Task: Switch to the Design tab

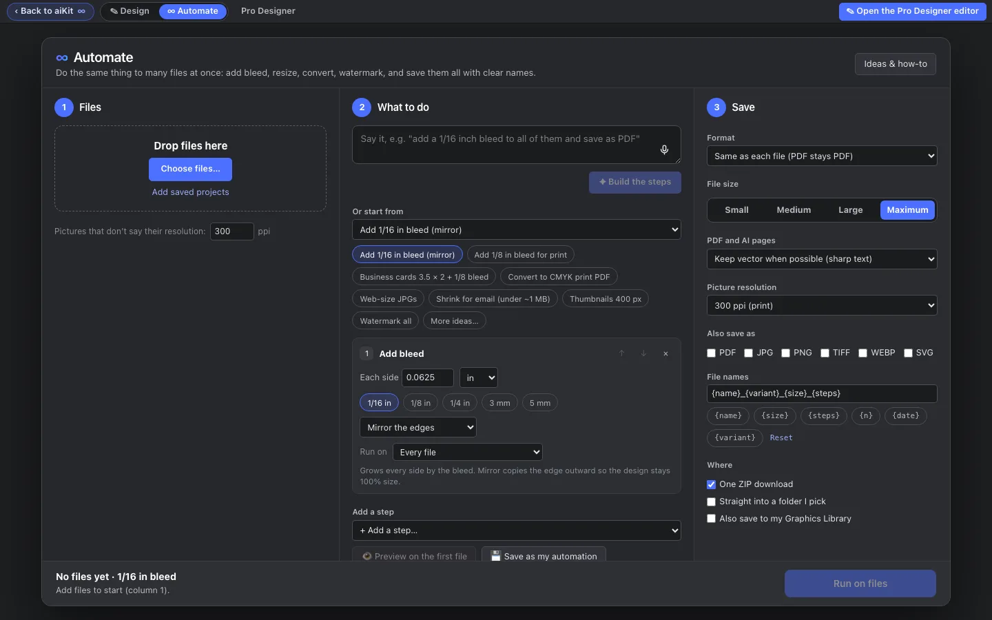Action: pos(130,11)
